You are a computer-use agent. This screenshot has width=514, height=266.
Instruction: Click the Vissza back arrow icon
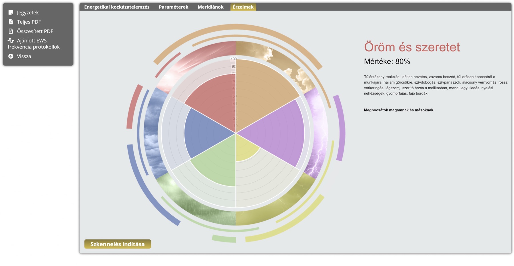tap(11, 56)
